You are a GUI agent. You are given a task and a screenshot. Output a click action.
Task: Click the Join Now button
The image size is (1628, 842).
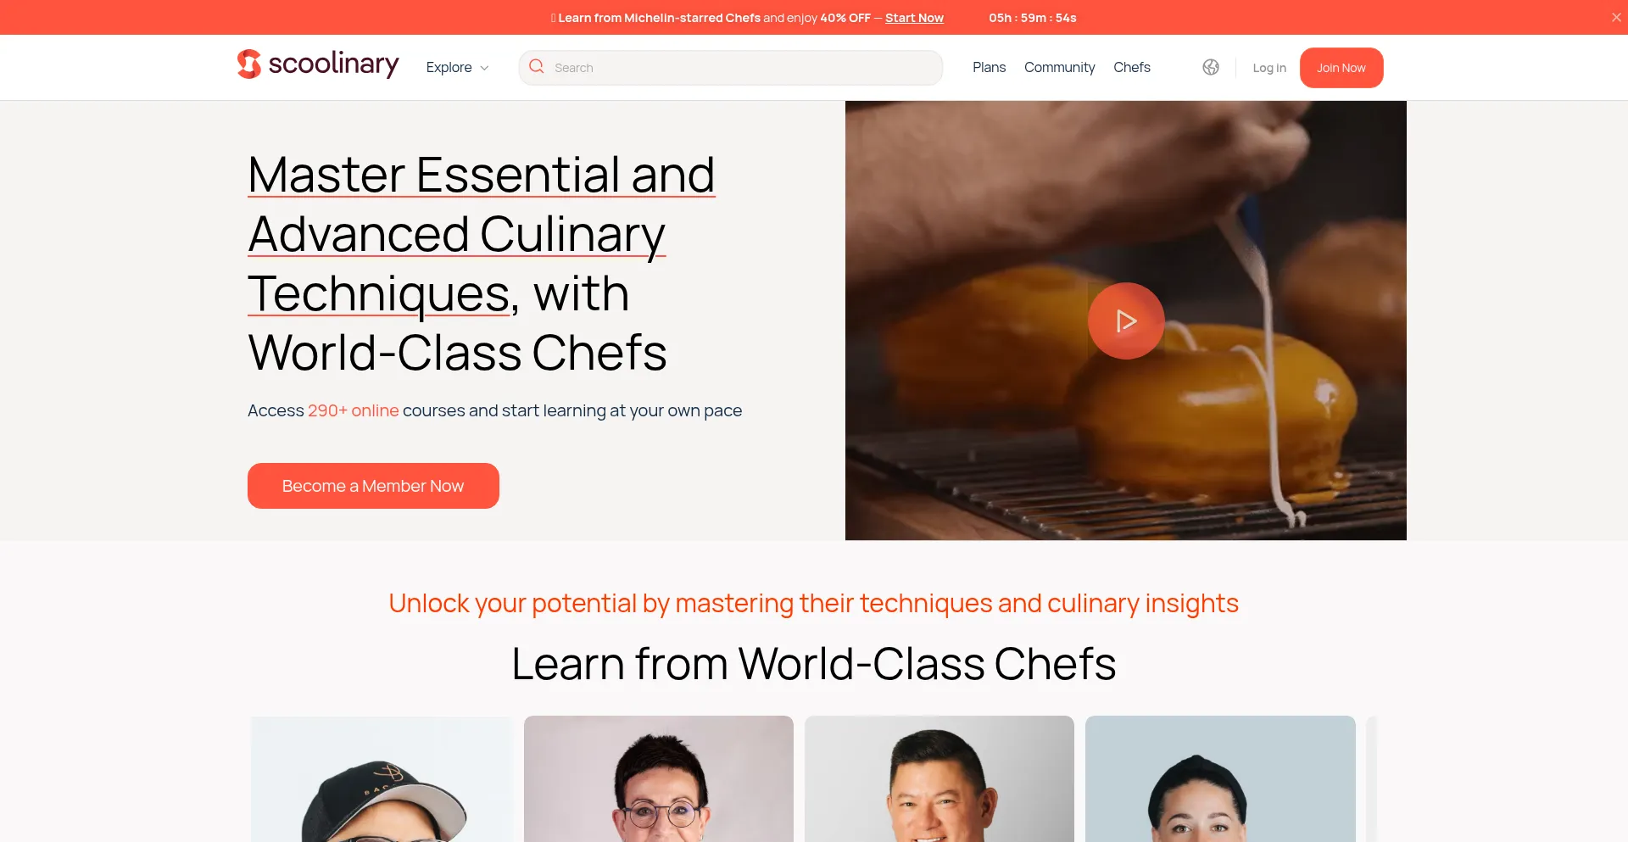click(1341, 68)
